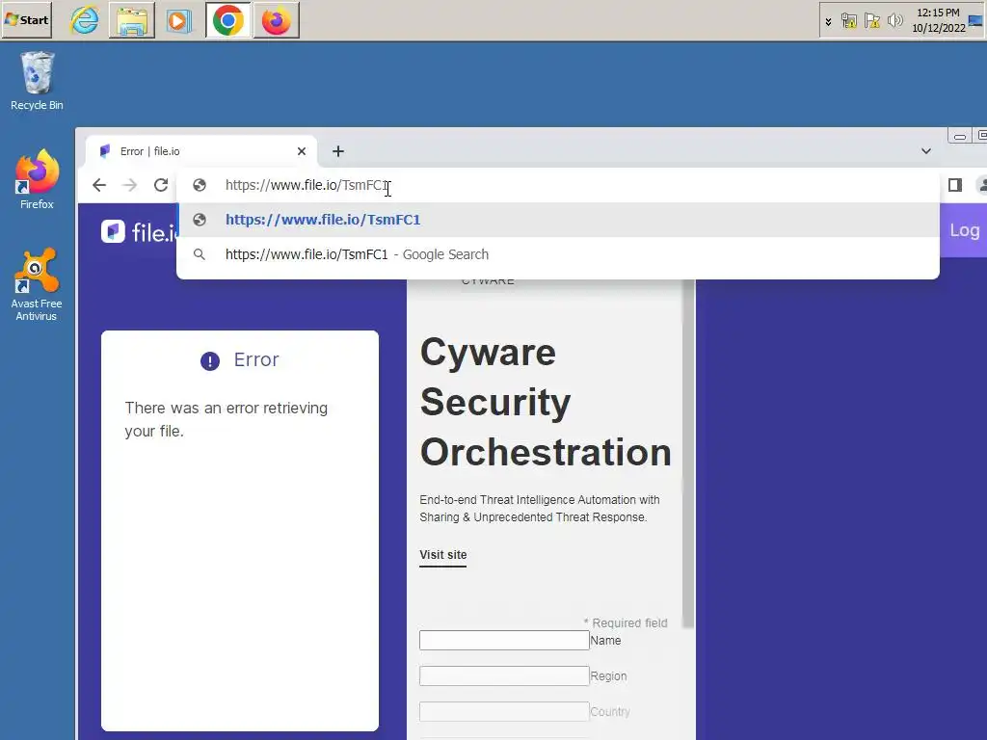The height and width of the screenshot is (740, 987).
Task: Show hidden system tray icons
Action: coord(828,21)
